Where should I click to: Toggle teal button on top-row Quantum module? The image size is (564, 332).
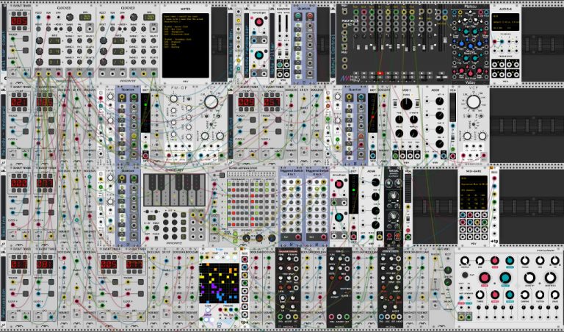[298, 16]
